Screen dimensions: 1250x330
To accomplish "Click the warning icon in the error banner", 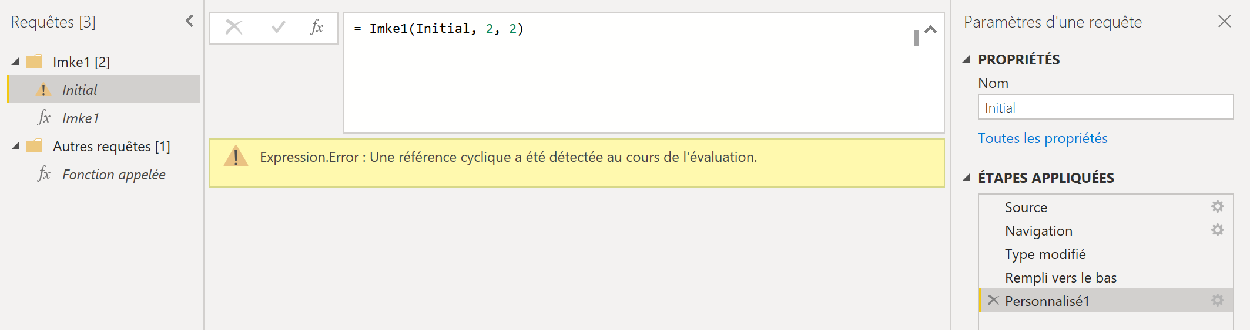I will tap(236, 157).
